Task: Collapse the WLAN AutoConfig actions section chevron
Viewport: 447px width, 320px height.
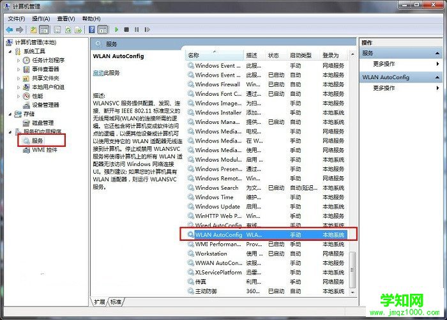Action: tap(437, 77)
